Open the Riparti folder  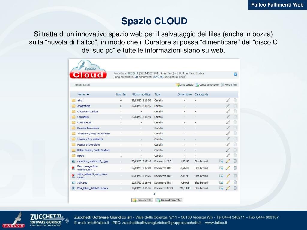81,156
